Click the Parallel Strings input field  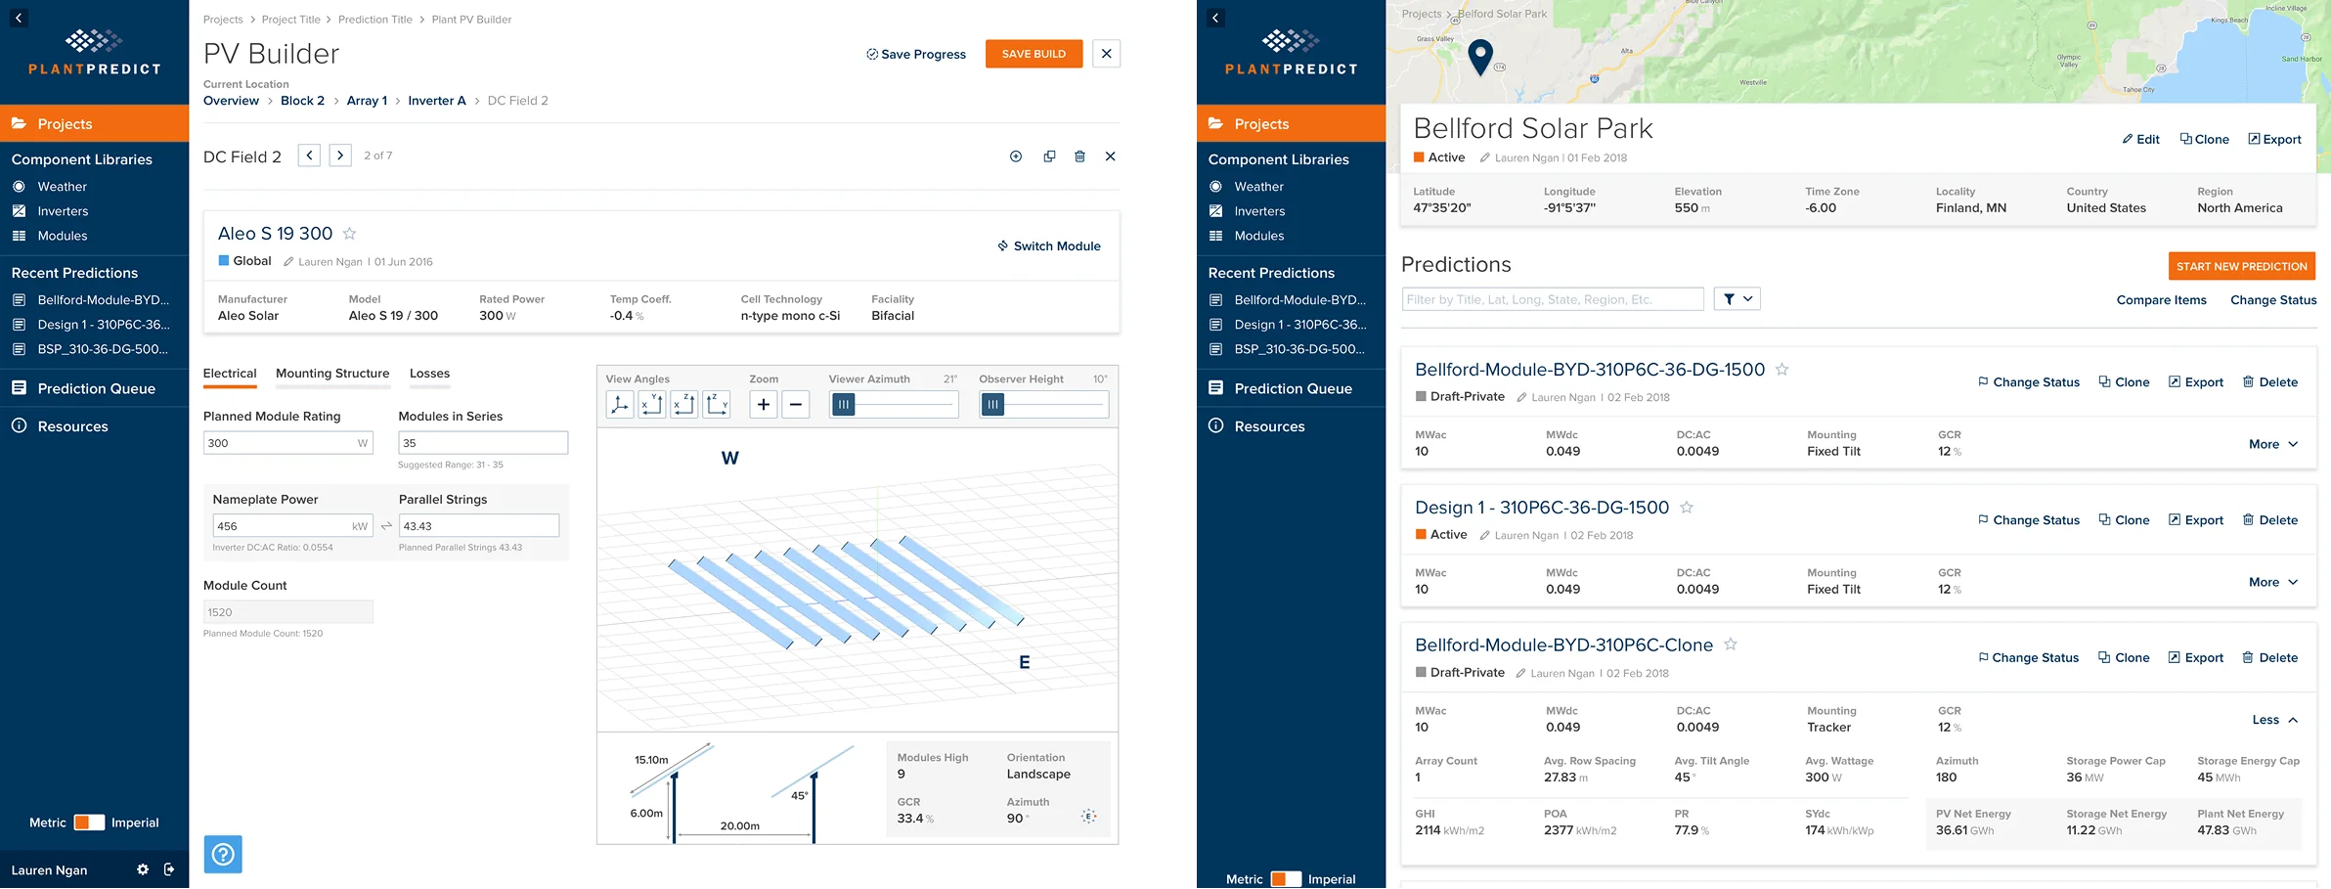(x=479, y=525)
